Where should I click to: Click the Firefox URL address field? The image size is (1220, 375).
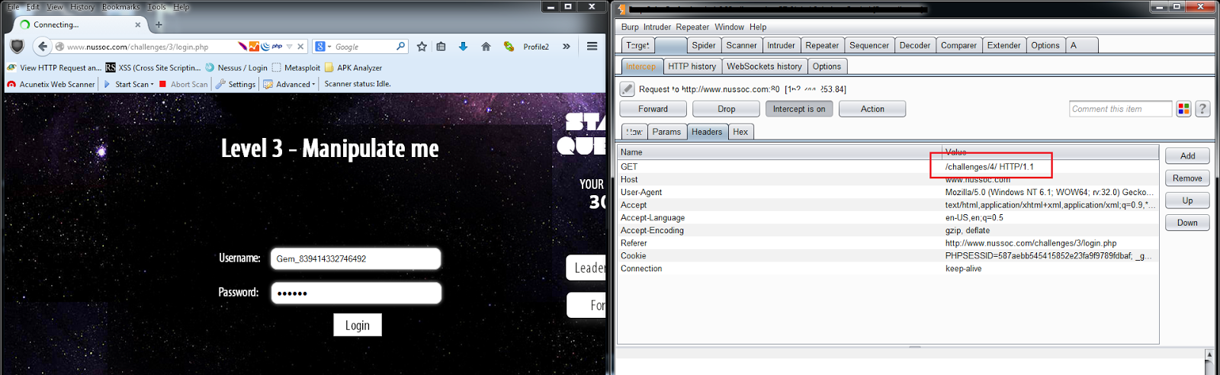click(145, 46)
